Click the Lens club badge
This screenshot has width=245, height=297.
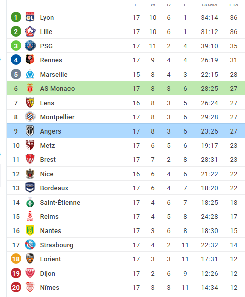pyautogui.click(x=30, y=103)
